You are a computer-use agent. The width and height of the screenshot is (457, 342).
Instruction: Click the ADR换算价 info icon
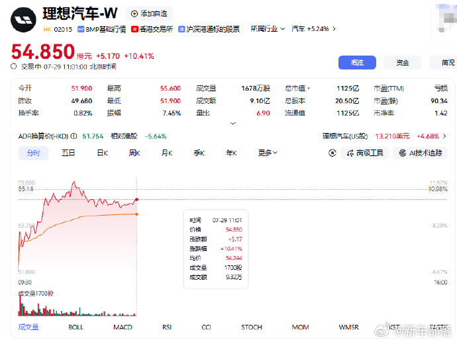click(x=74, y=136)
